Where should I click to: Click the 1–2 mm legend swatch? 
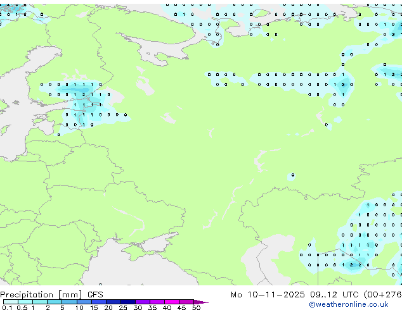(x=40, y=302)
